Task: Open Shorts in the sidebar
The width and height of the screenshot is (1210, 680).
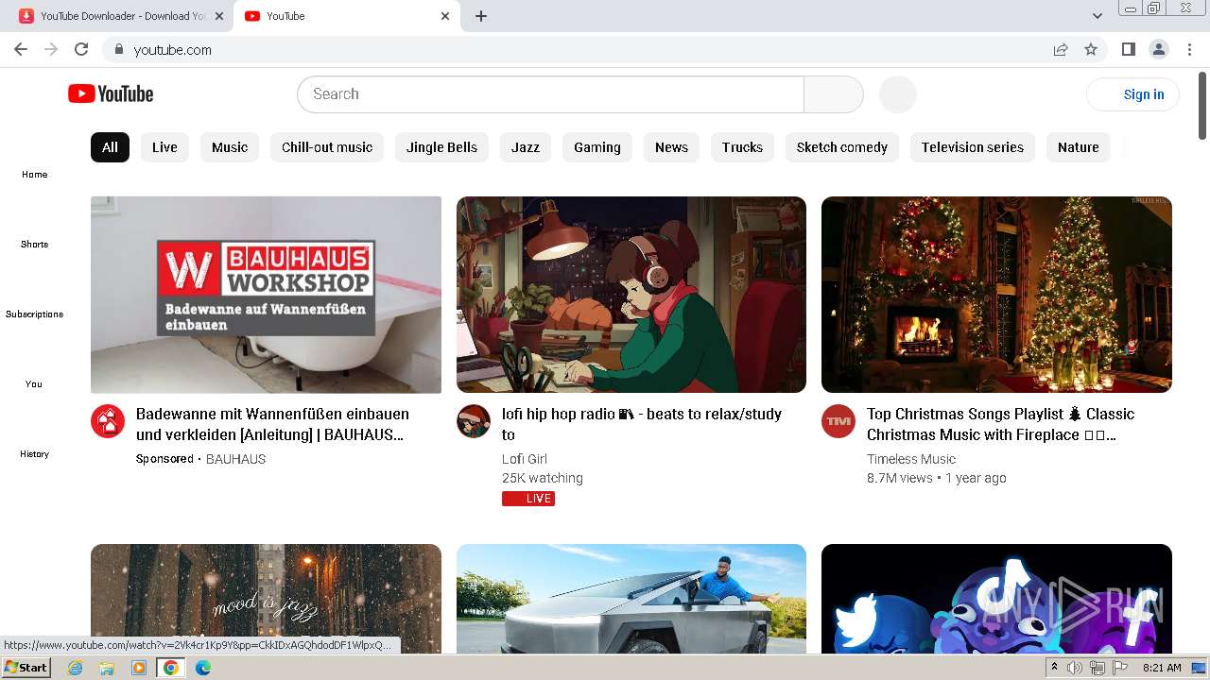Action: coord(34,244)
